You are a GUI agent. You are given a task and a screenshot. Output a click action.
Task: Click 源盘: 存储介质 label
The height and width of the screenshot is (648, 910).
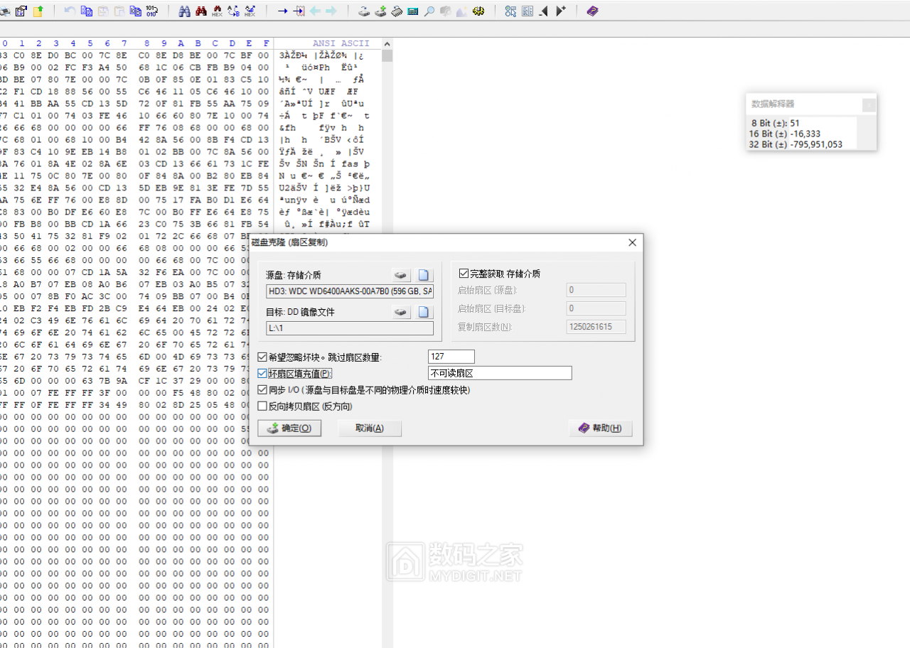(x=294, y=275)
